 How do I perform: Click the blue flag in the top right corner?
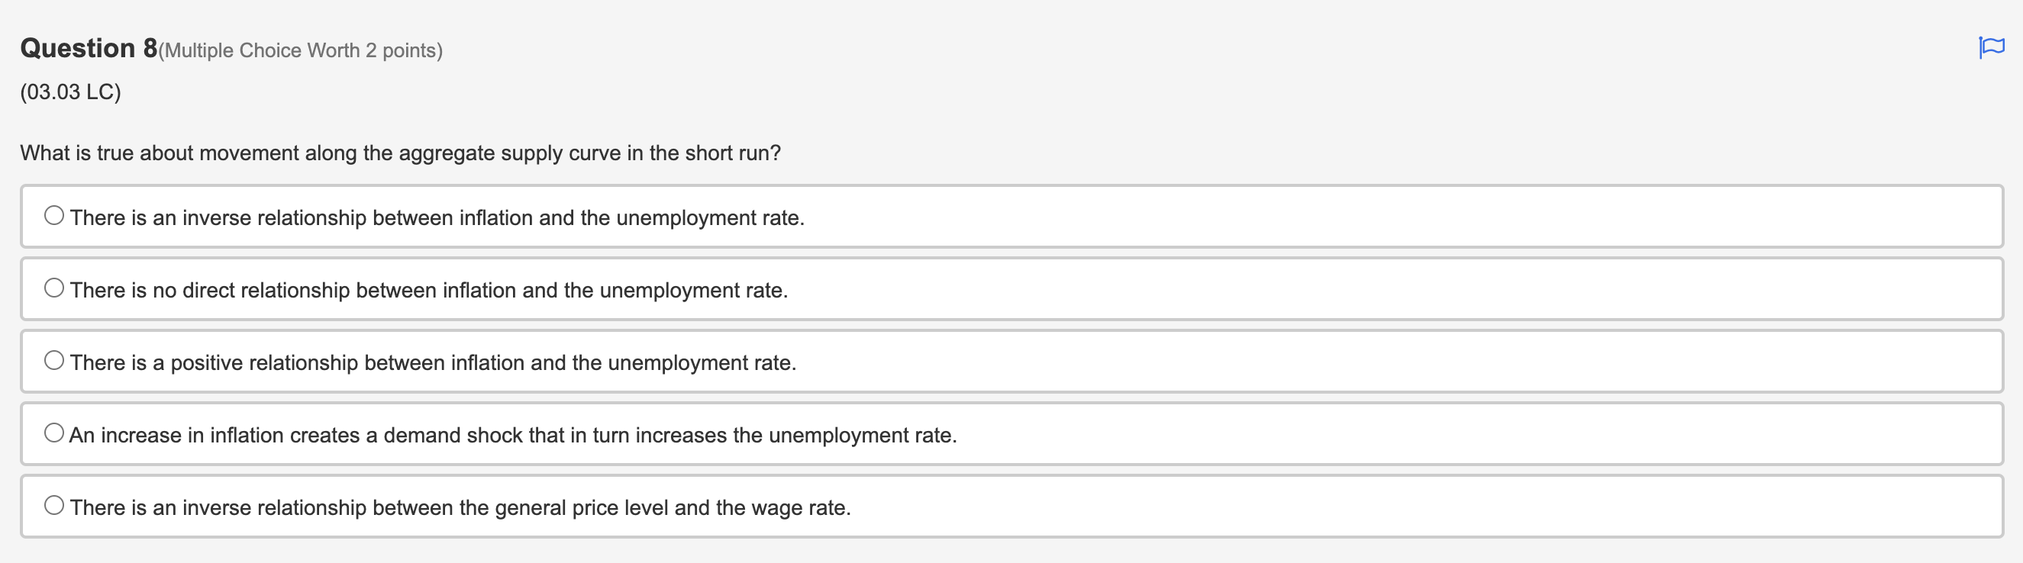point(1992,47)
